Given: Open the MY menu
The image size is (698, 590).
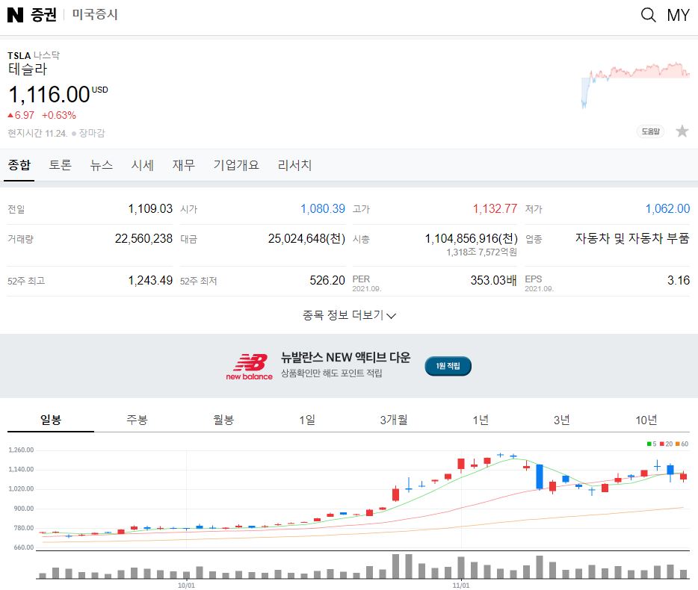Looking at the screenshot, I should 678,15.
